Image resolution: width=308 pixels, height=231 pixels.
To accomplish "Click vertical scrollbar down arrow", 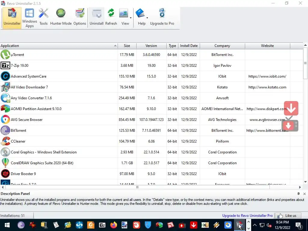I will click(x=305, y=182).
